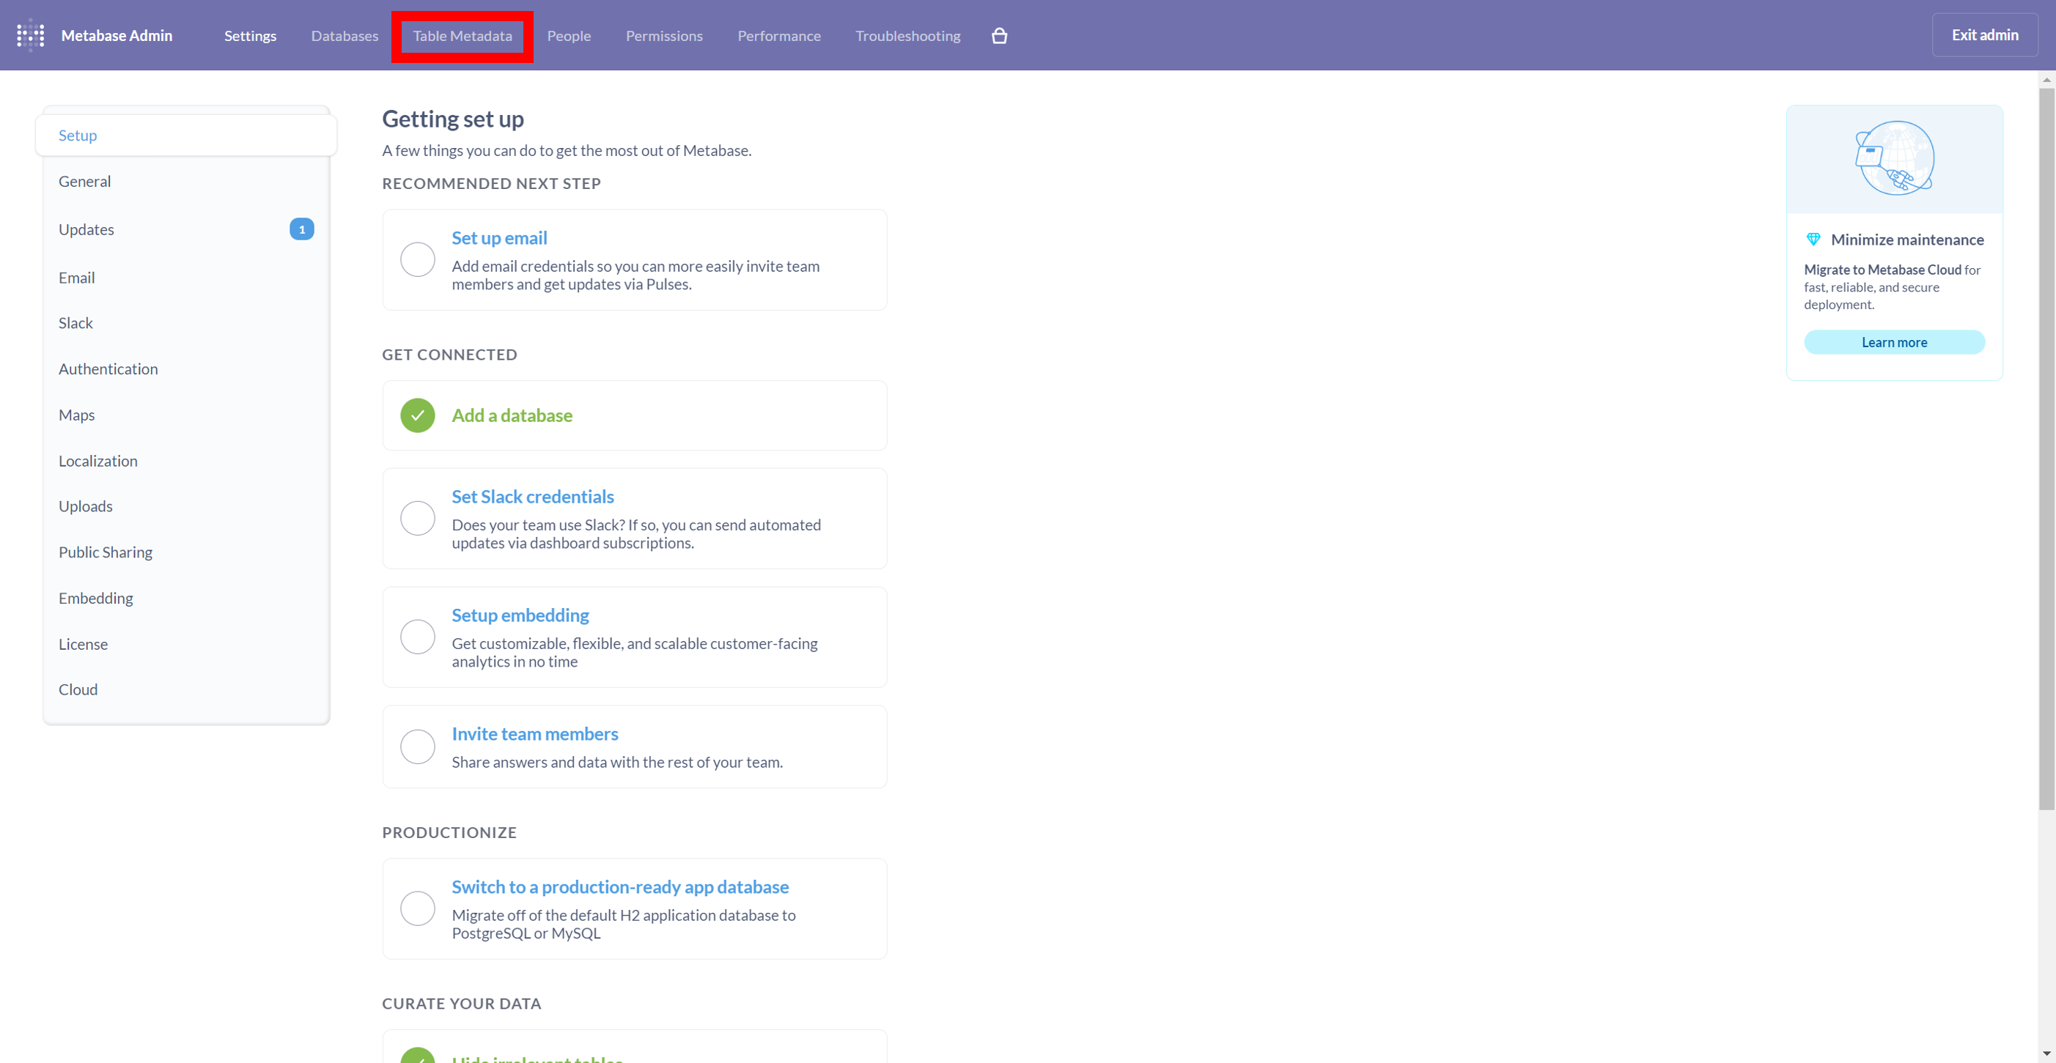The height and width of the screenshot is (1063, 2056).
Task: Open the Settings tab in top navigation
Action: point(250,36)
